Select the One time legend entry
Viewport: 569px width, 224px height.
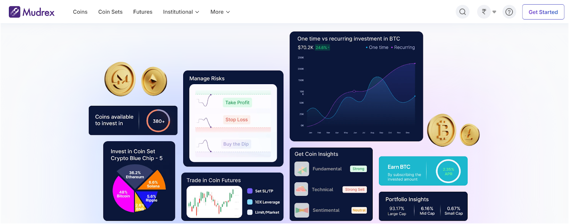(x=377, y=47)
